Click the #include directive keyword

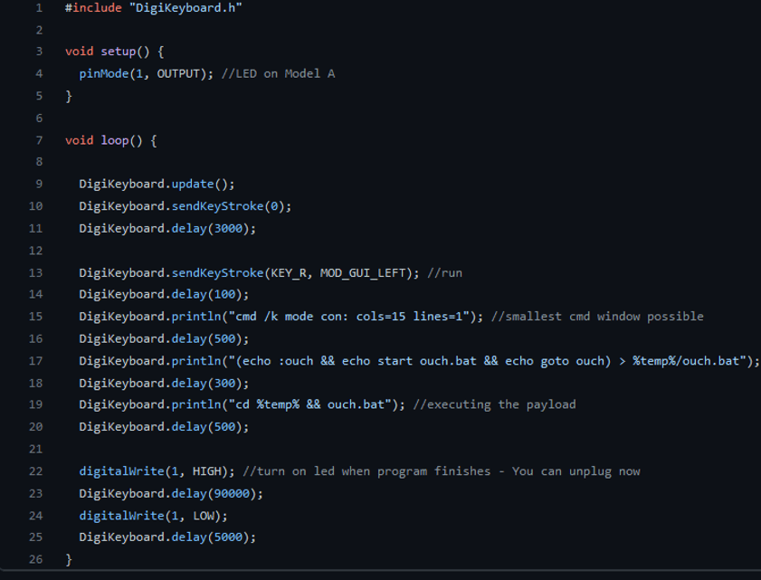click(93, 8)
